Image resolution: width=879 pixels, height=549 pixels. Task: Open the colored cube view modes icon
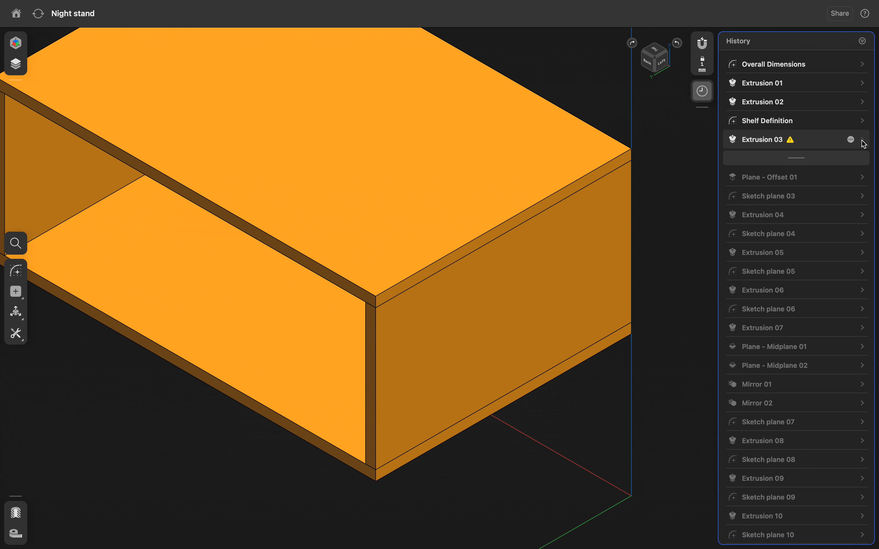pos(16,43)
